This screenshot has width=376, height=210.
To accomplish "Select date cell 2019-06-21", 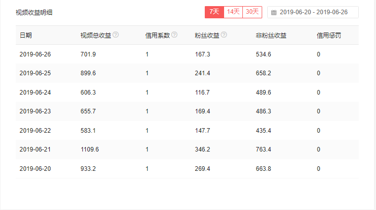I will pos(35,149).
